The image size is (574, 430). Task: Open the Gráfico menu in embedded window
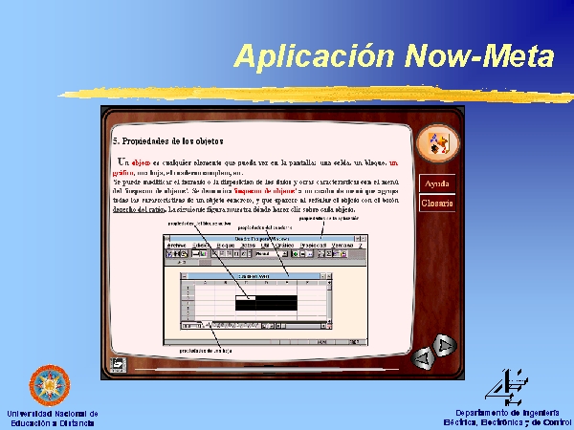pyautogui.click(x=284, y=246)
